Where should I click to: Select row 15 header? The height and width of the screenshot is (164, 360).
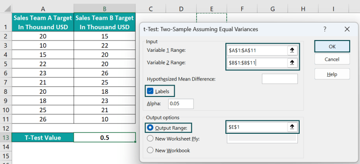coord(6,156)
